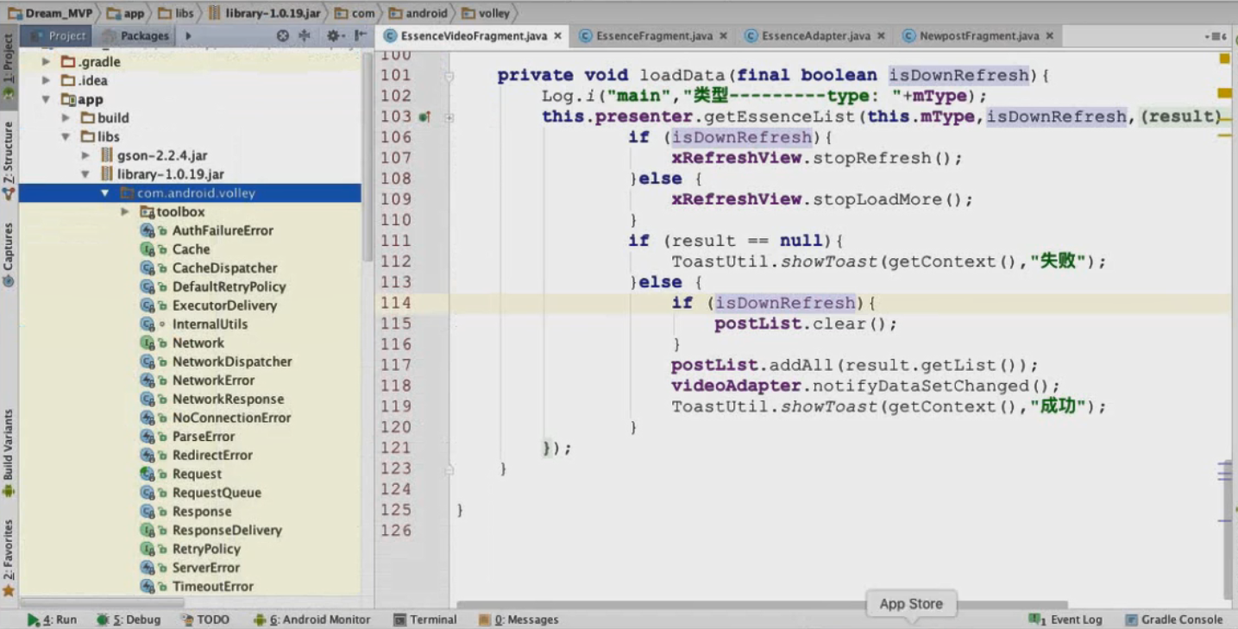The height and width of the screenshot is (629, 1238).
Task: Collapse the library-1.0.19.jar node
Action: coord(85,175)
